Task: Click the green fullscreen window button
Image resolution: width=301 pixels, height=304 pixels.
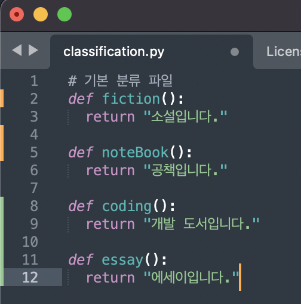Action: pyautogui.click(x=64, y=14)
